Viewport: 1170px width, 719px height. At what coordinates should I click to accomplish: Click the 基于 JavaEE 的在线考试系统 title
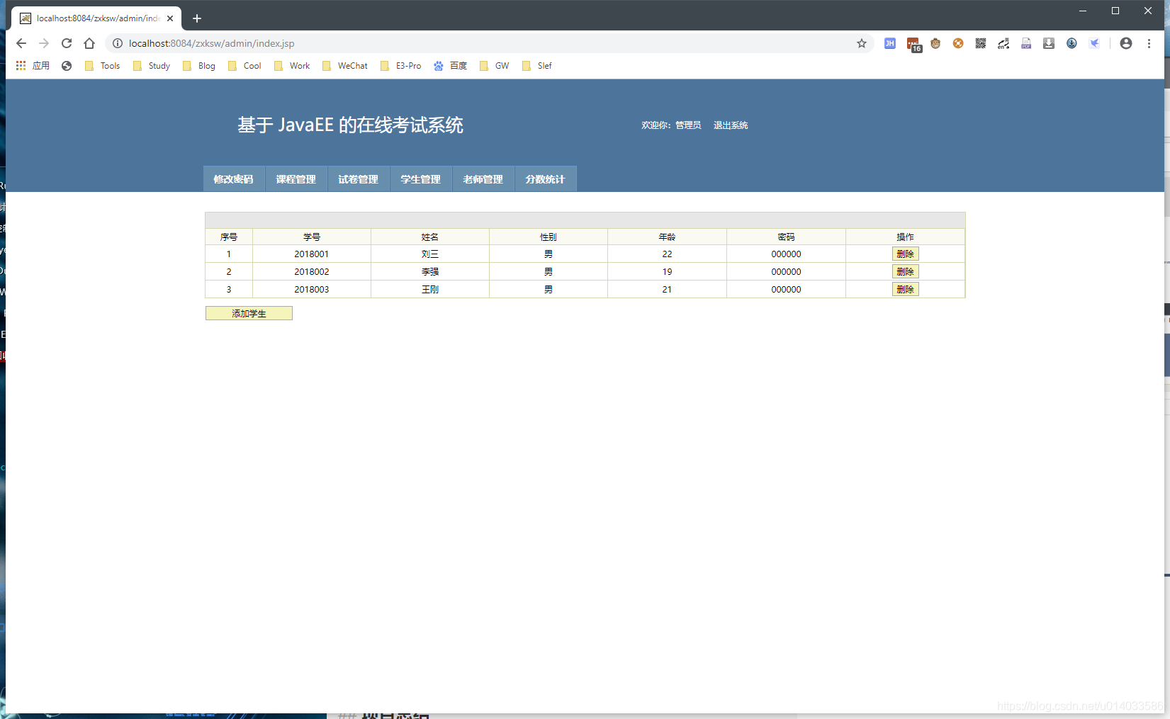tap(350, 125)
